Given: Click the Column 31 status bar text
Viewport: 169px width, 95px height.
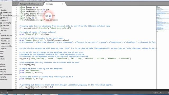Looking at the screenshot, I should [4, 93].
